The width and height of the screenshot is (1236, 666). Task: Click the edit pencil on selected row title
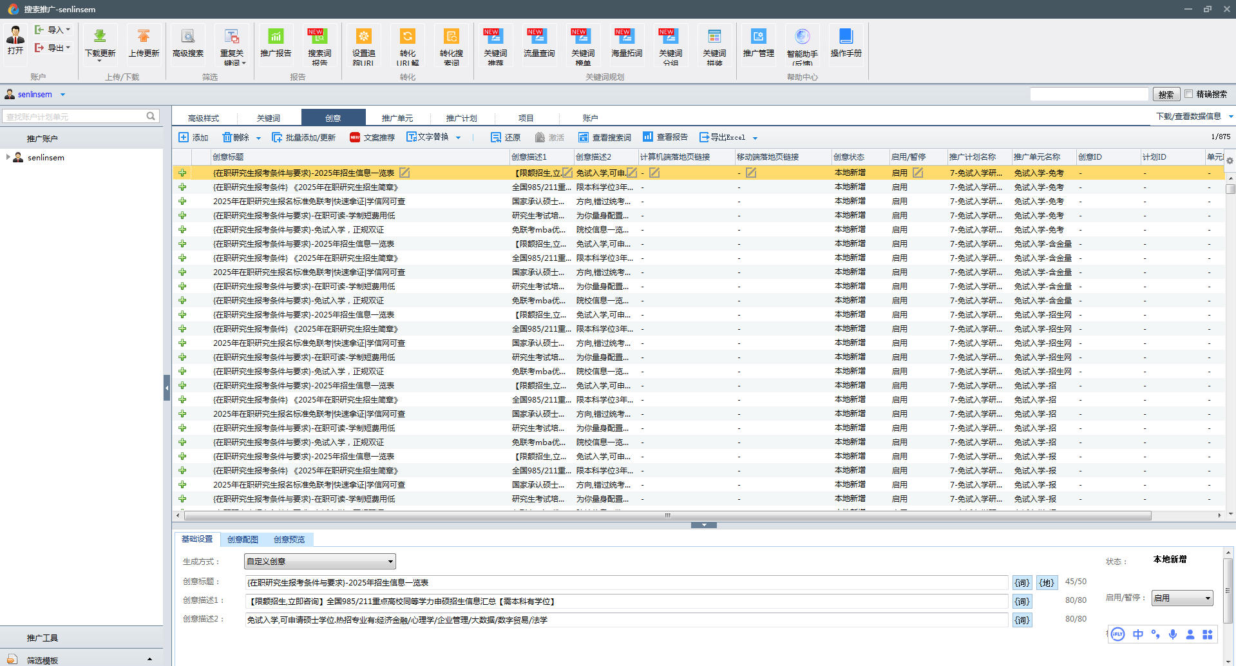(x=404, y=173)
